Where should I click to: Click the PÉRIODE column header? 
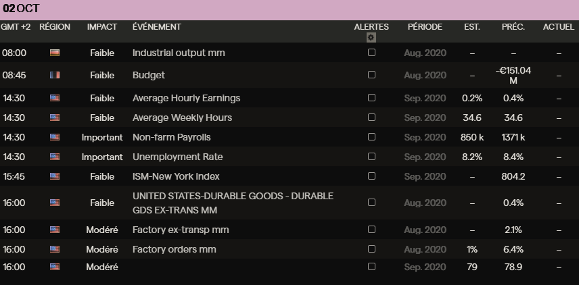point(425,27)
